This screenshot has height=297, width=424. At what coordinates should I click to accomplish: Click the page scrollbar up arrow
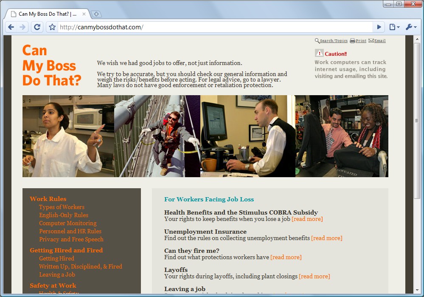[417, 39]
